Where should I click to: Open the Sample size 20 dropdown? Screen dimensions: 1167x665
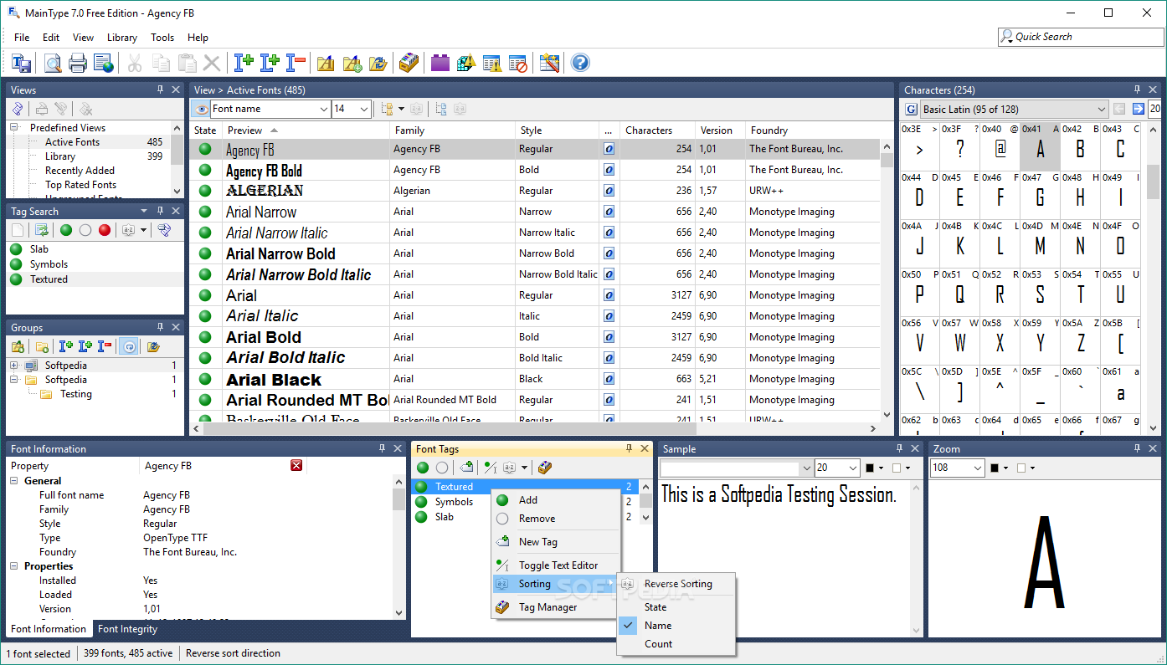coord(853,468)
